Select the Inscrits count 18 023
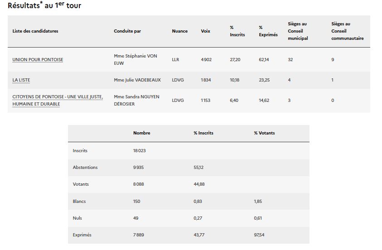This screenshot has height=250, width=382. click(140, 151)
